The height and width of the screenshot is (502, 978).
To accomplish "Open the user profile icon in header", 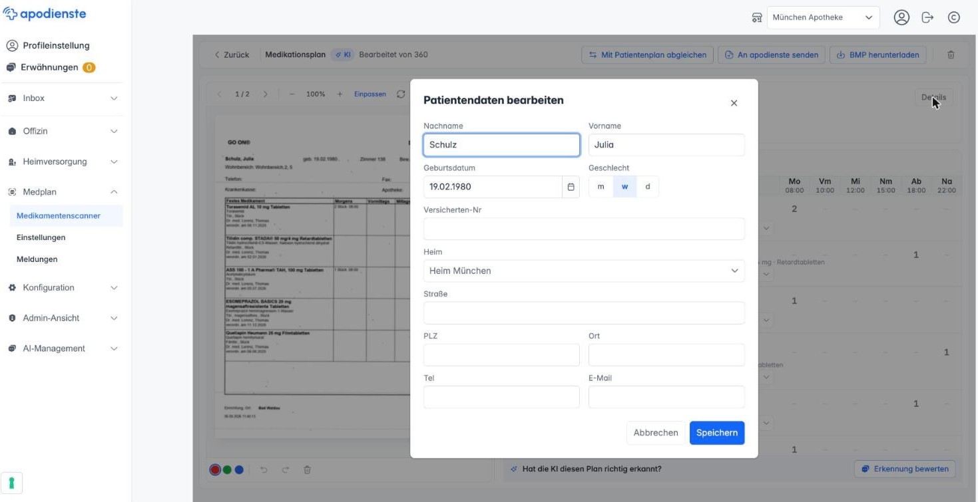I will (901, 17).
